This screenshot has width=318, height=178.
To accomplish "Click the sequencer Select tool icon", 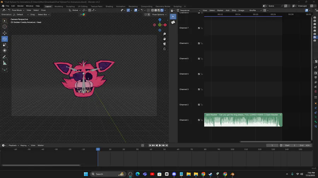I will click(173, 17).
